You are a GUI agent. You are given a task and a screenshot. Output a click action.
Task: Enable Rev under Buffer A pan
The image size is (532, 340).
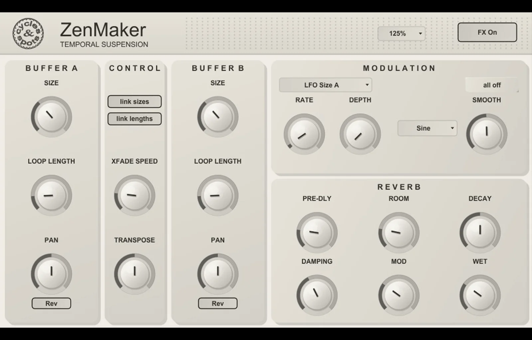[51, 303]
